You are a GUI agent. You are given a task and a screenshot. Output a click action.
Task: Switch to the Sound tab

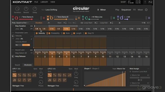pyautogui.click(x=17, y=65)
